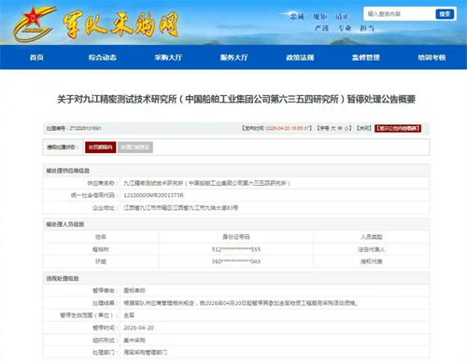Click the ID number ending 04X
The image size is (467, 363).
pos(236,261)
